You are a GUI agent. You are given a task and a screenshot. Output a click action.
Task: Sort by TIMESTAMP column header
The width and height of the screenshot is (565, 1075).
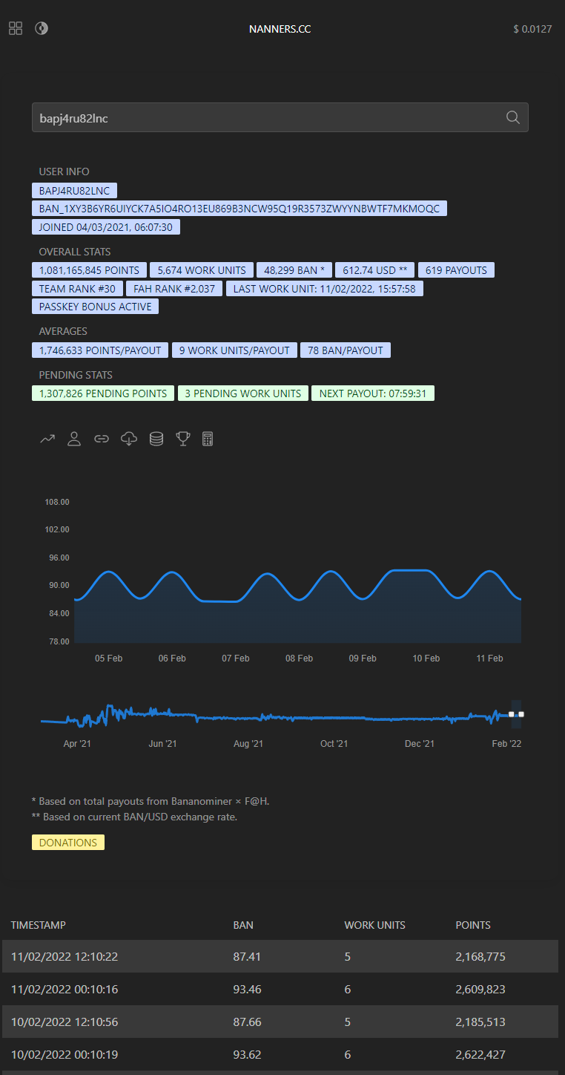click(x=39, y=925)
